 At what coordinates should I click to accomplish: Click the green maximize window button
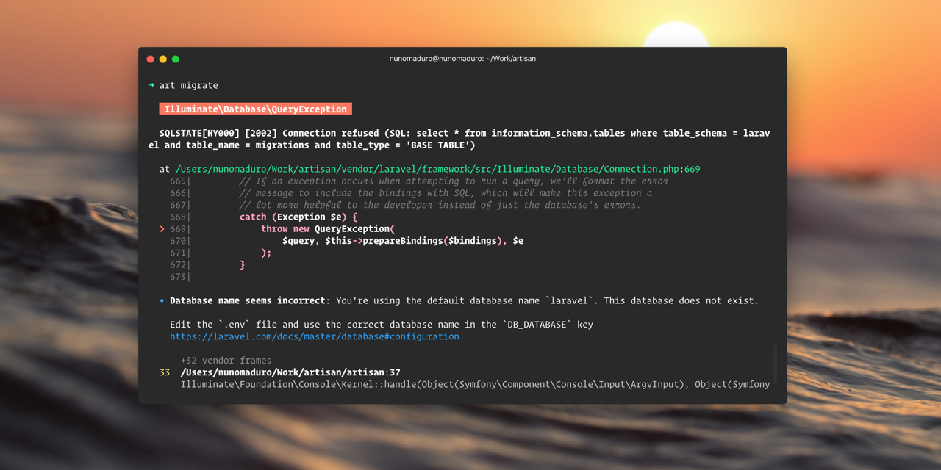176,59
